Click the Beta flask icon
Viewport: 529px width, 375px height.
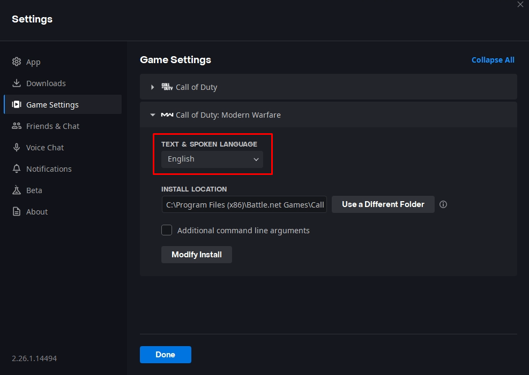tap(17, 190)
